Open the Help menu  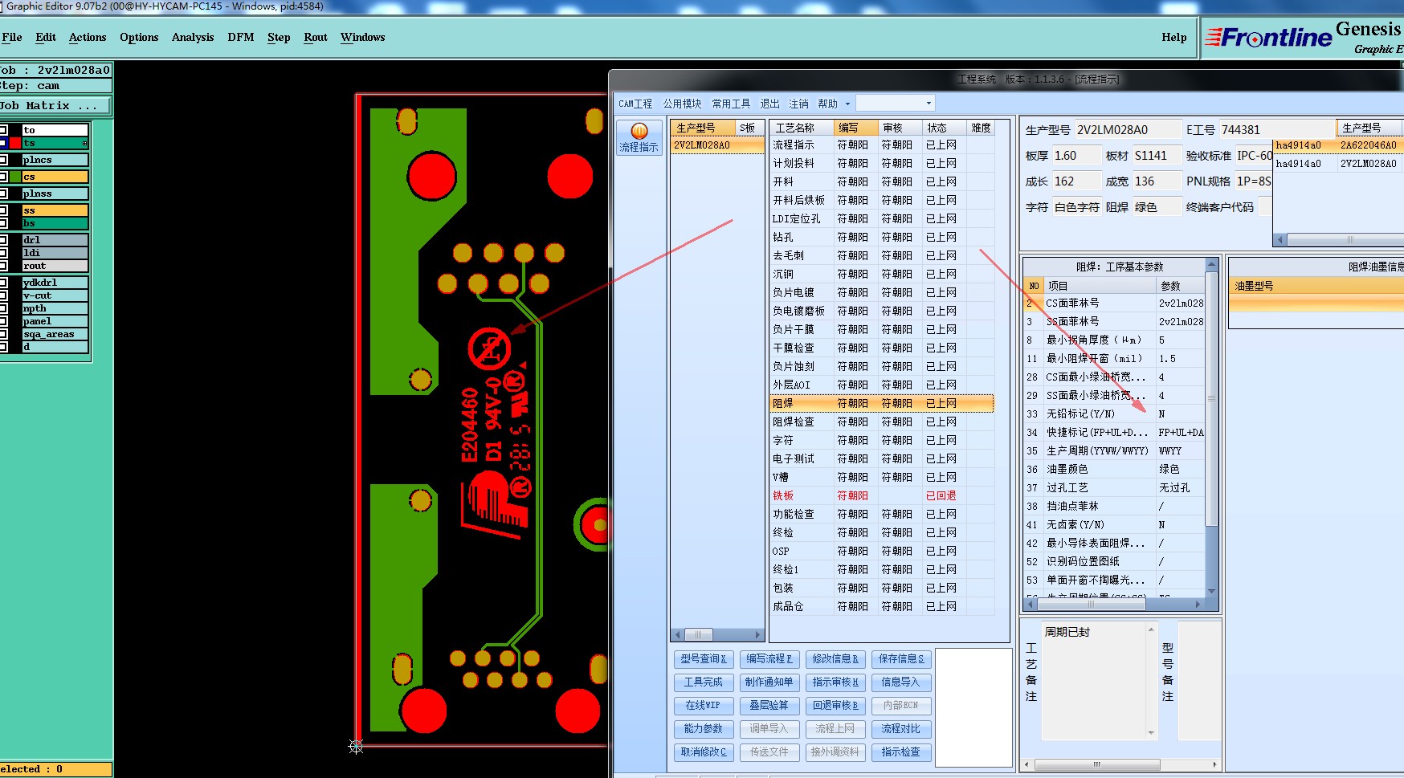click(x=1174, y=37)
